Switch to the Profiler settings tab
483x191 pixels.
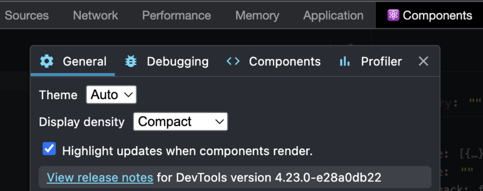[370, 62]
